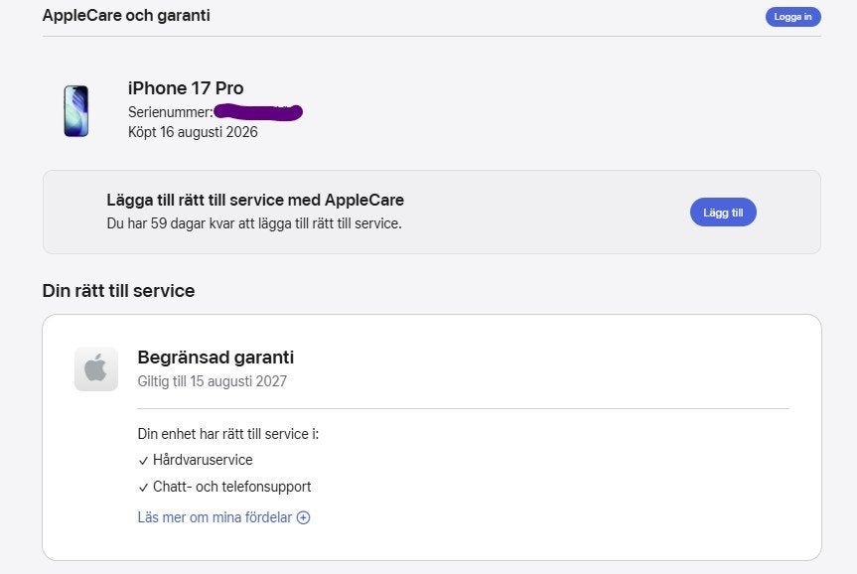Add AppleCare with the Lägg till button
857x574 pixels.
coord(723,213)
